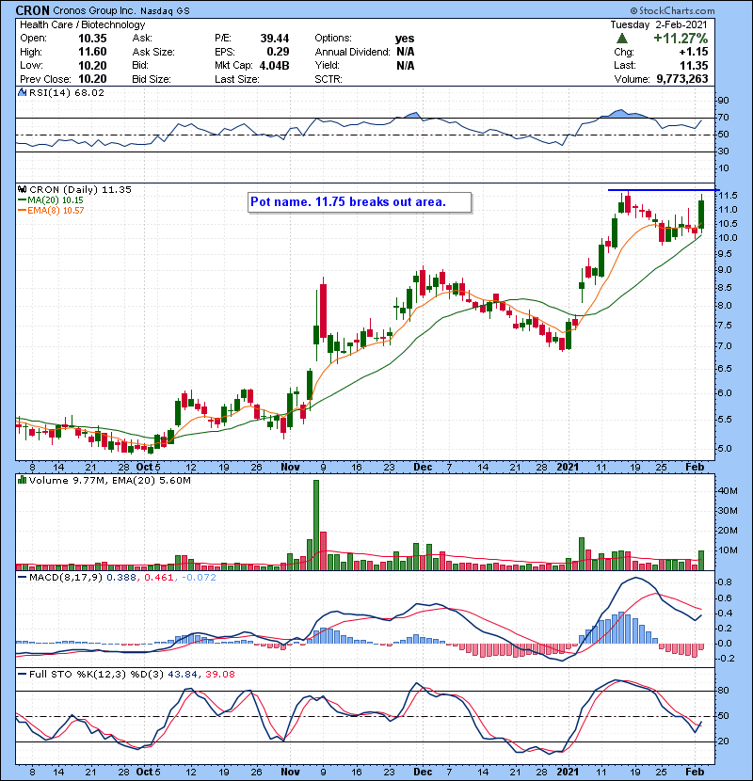This screenshot has width=753, height=781.
Task: Click the MA(20) 10.15 legend entry
Action: (55, 200)
